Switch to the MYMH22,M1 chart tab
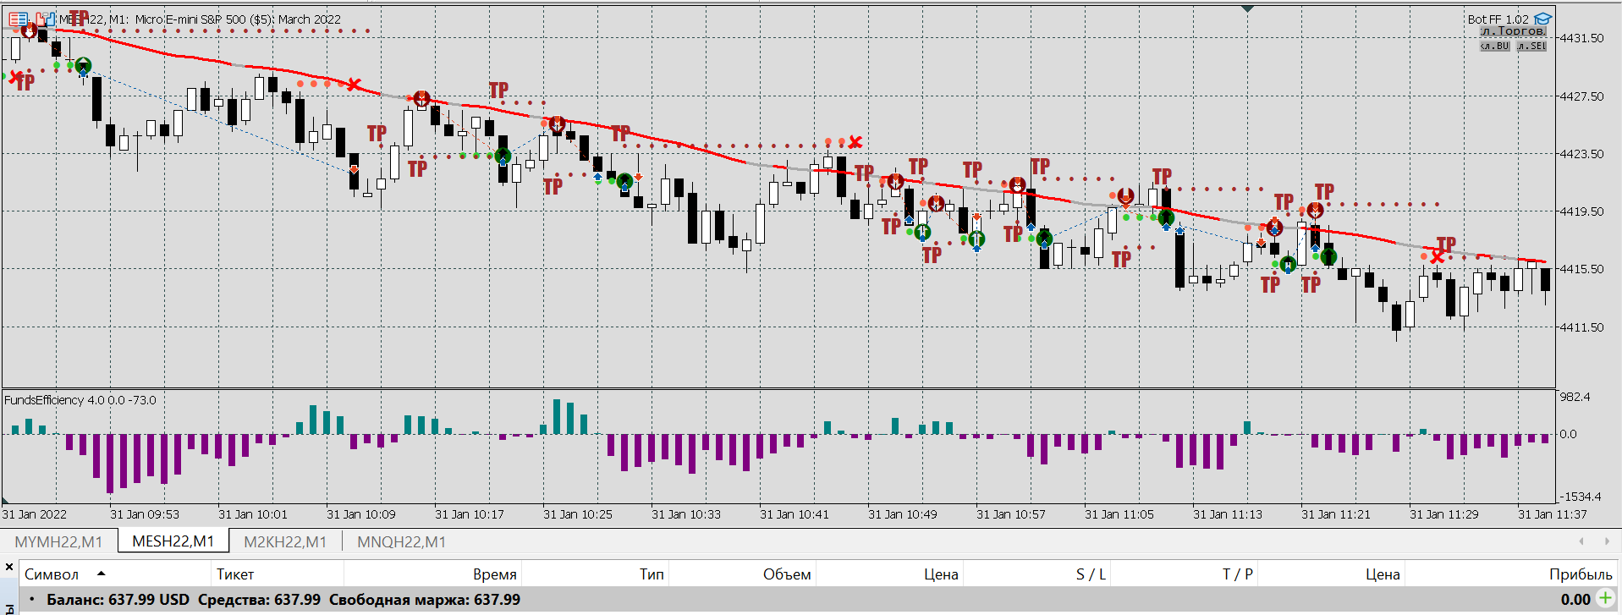This screenshot has height=615, width=1622. point(58,541)
